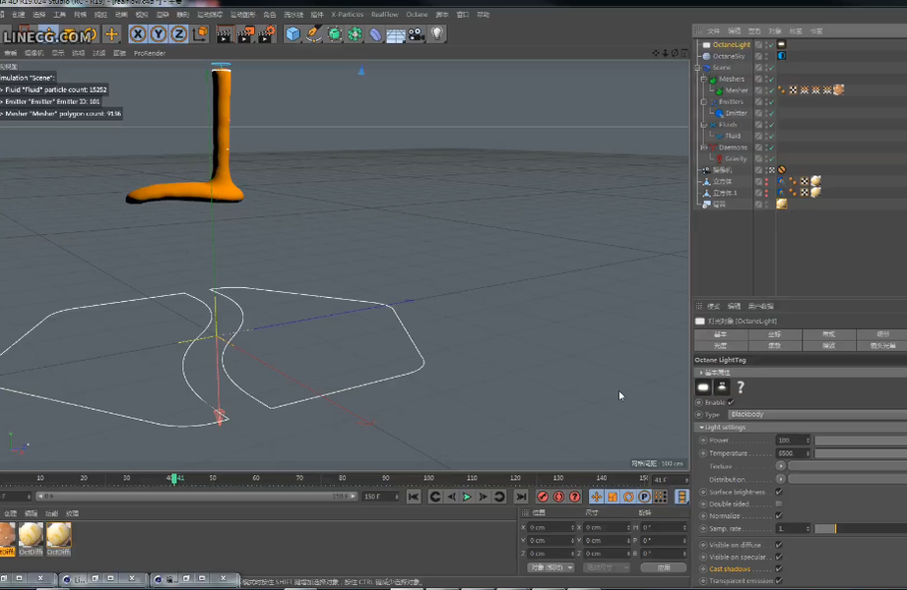Play the animation forward
The height and width of the screenshot is (590, 907).
(467, 497)
